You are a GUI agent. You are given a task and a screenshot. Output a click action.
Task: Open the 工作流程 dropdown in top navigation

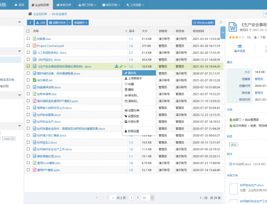[135, 5]
